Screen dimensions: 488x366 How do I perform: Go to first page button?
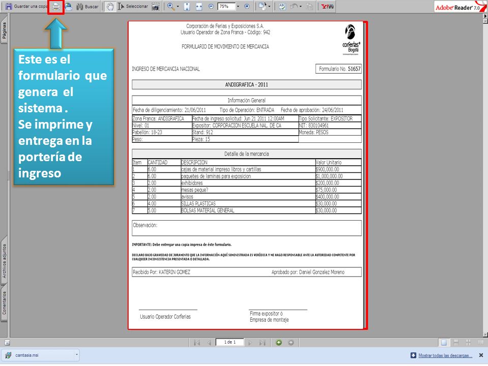coord(197,343)
